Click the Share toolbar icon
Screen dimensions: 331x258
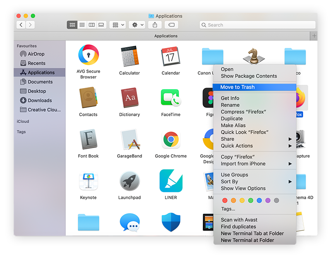(x=155, y=25)
